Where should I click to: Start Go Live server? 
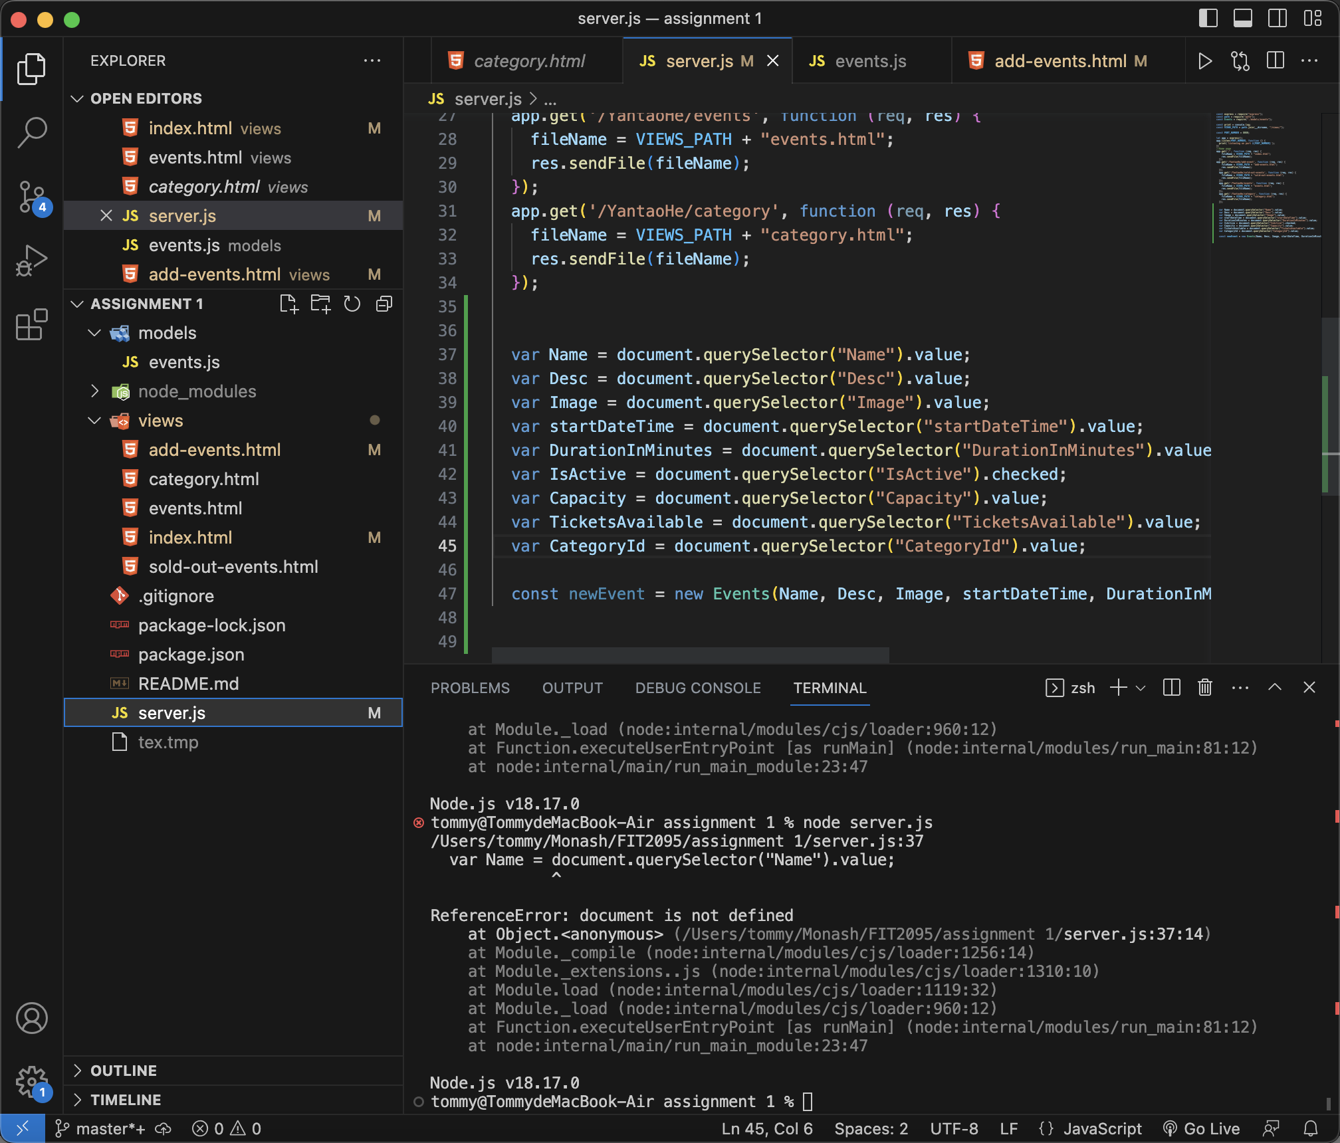(1201, 1128)
